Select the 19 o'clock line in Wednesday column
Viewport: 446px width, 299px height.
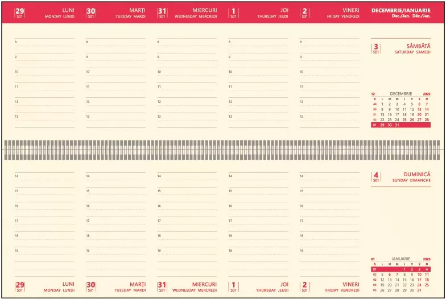coord(187,252)
